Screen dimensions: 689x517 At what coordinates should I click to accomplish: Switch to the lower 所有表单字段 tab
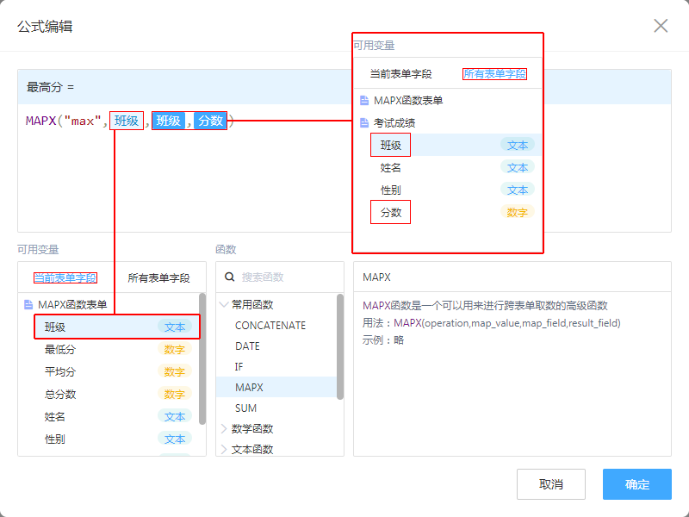click(x=158, y=278)
